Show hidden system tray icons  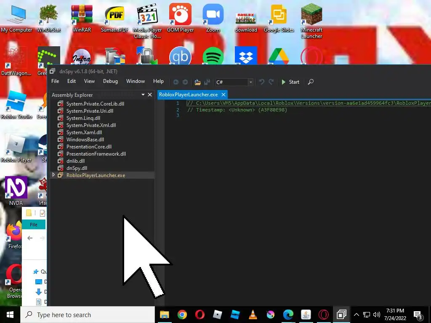click(x=356, y=315)
